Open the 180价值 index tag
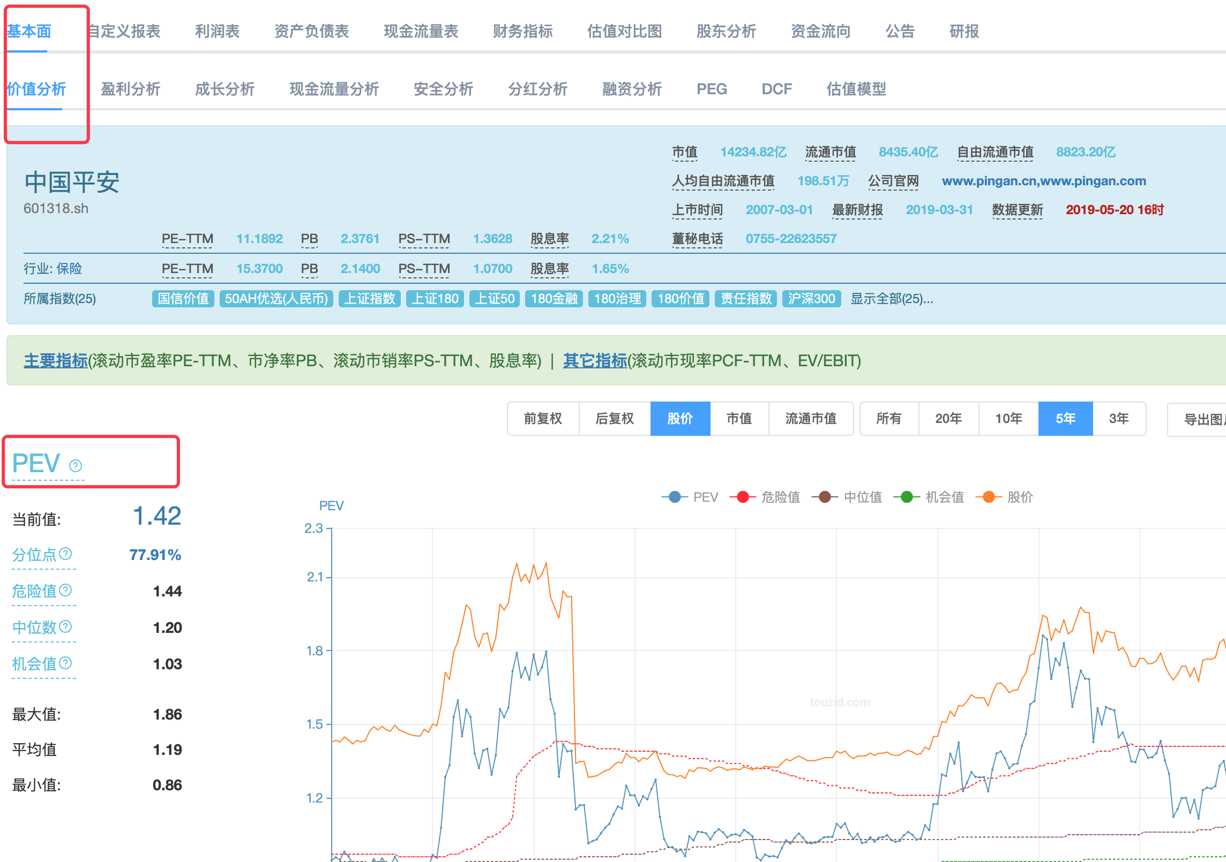This screenshot has height=862, width=1226. pyautogui.click(x=681, y=299)
